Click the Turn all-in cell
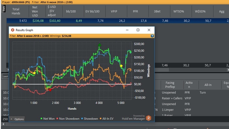 tap(203, 92)
